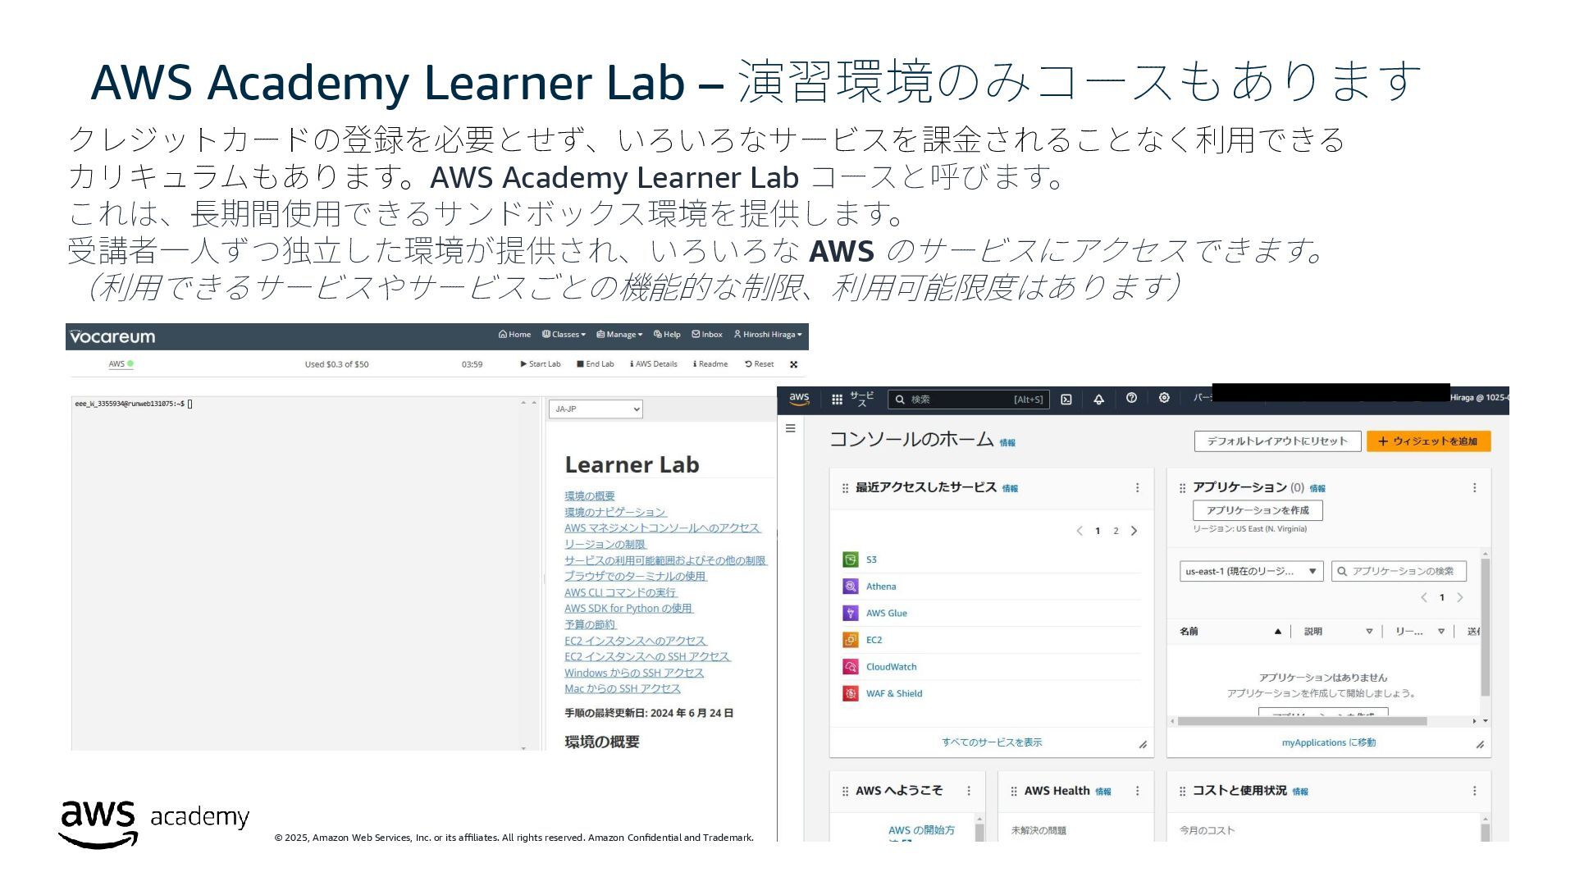Image resolution: width=1575 pixels, height=886 pixels.
Task: Open the console side navigation hamburger
Action: 791,428
